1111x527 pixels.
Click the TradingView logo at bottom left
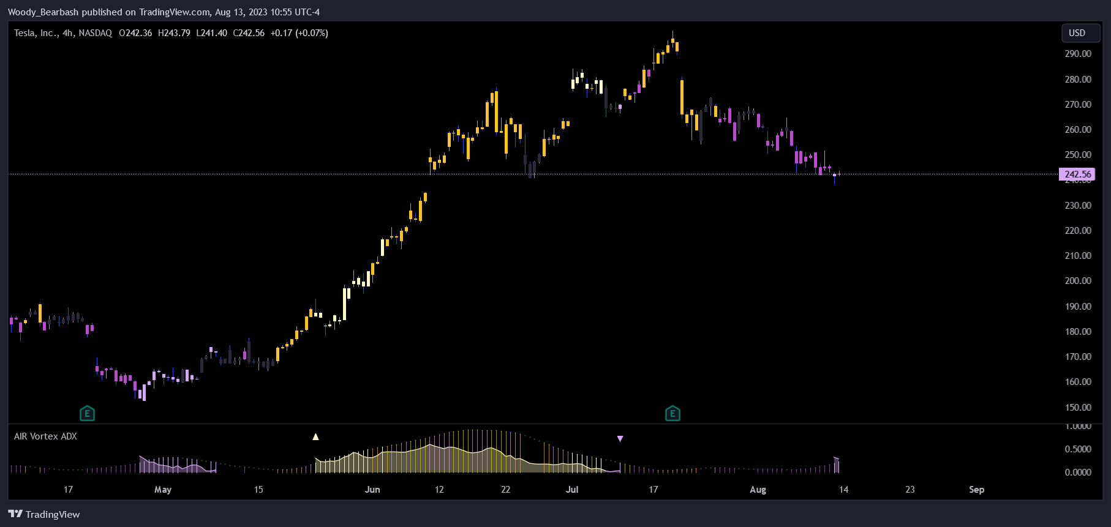[44, 514]
